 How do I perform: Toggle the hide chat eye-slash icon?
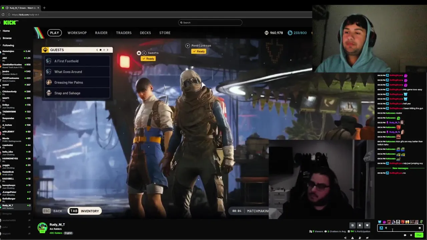[x=367, y=238]
